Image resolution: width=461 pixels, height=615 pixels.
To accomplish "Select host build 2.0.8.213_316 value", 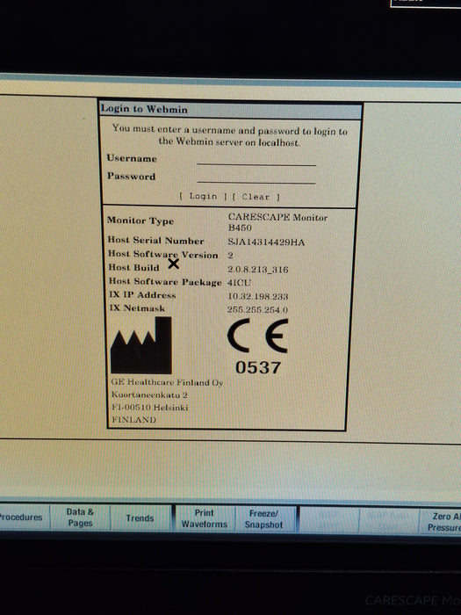I will (x=258, y=270).
